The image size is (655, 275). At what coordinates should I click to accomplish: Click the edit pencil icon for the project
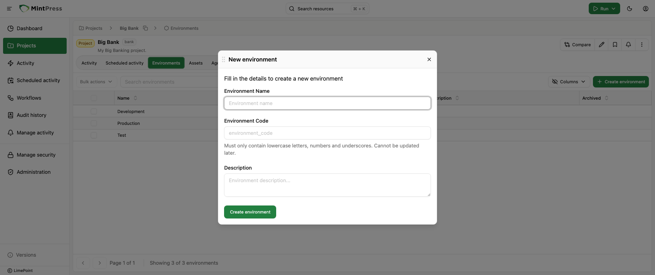pos(601,45)
